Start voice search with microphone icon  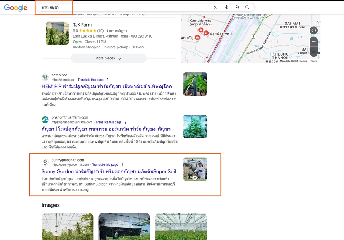point(226,8)
